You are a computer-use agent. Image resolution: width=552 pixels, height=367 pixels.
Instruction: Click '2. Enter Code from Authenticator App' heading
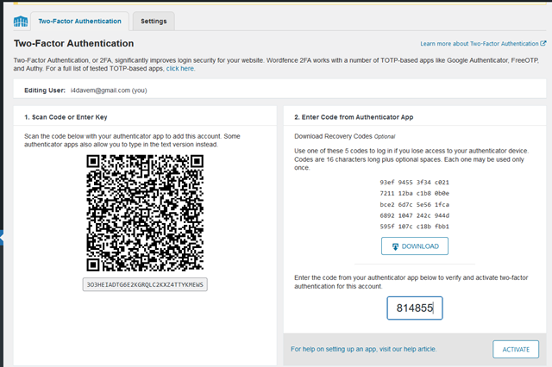tap(354, 117)
